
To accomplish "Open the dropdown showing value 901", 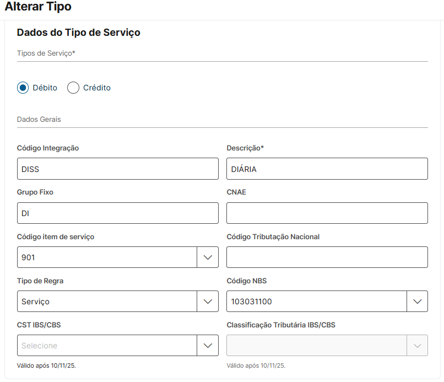I will tap(107, 257).
